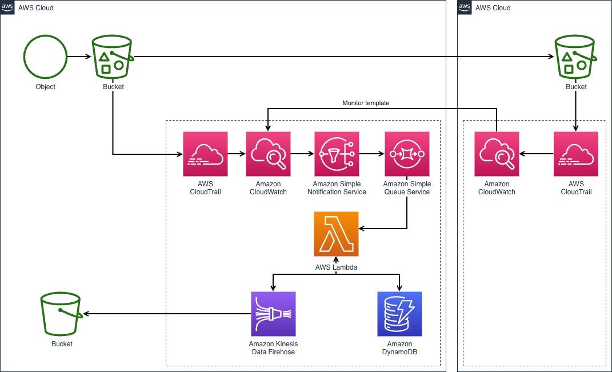Screen dimensions: 612x372
Task: Click the 'Amazon DynamoDB' text label
Action: click(399, 348)
